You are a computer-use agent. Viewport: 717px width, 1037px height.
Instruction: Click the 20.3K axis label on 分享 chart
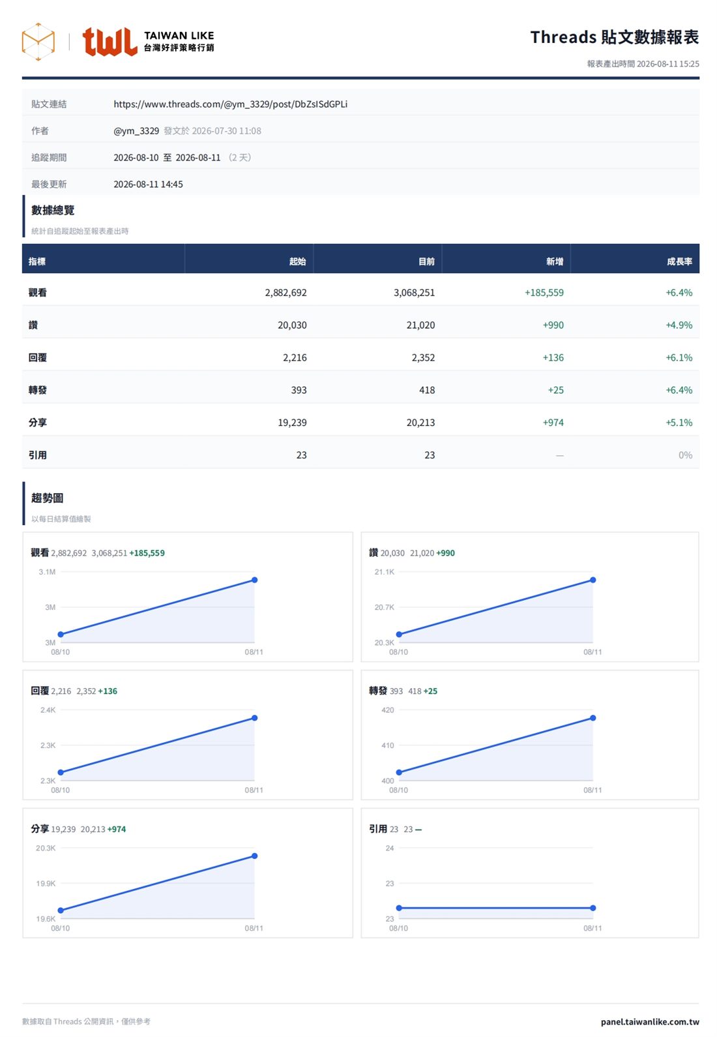pyautogui.click(x=46, y=849)
